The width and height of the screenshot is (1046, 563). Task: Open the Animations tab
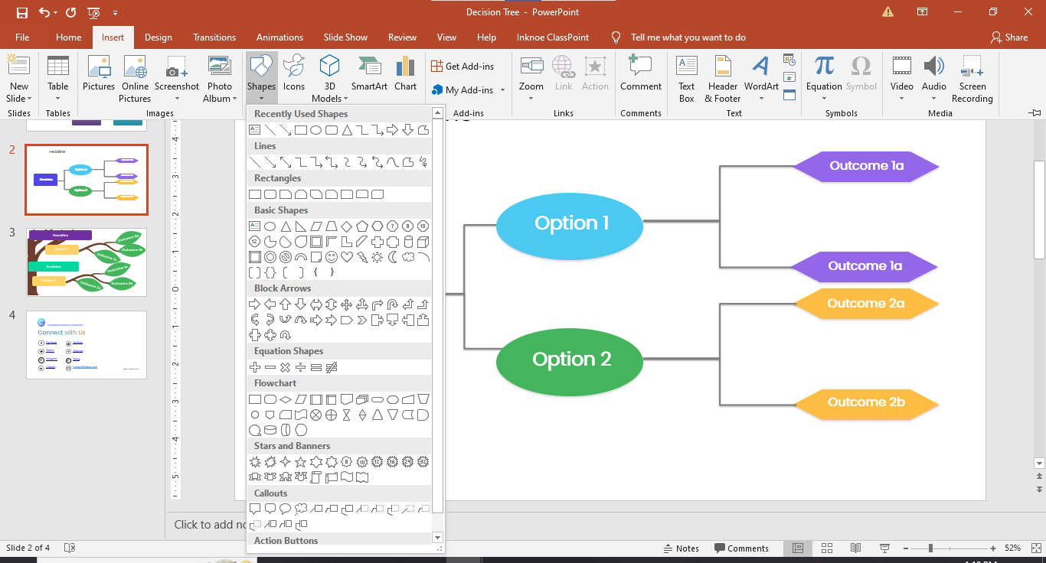279,37
